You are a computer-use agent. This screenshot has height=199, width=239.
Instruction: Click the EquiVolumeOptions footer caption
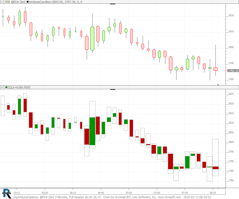click(x=112, y=197)
